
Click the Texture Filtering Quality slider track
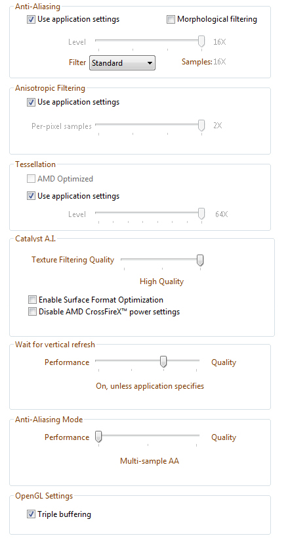[161, 260]
